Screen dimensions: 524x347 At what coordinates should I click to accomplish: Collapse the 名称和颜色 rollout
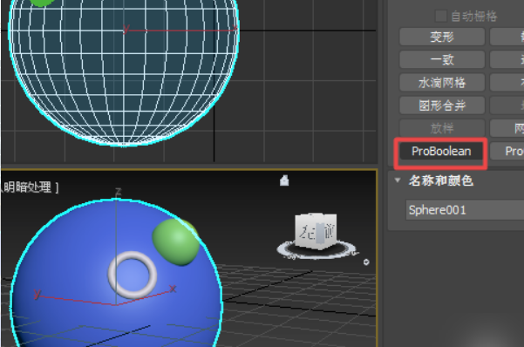point(398,180)
